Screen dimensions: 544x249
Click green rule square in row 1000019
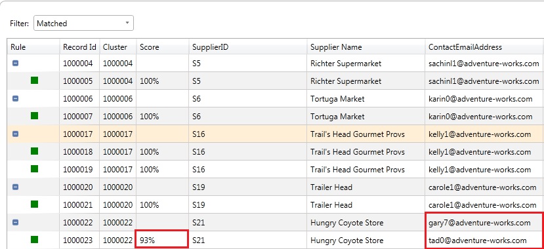coord(34,168)
